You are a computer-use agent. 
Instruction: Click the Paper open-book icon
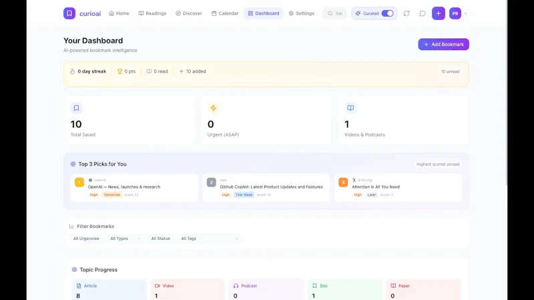click(x=393, y=286)
